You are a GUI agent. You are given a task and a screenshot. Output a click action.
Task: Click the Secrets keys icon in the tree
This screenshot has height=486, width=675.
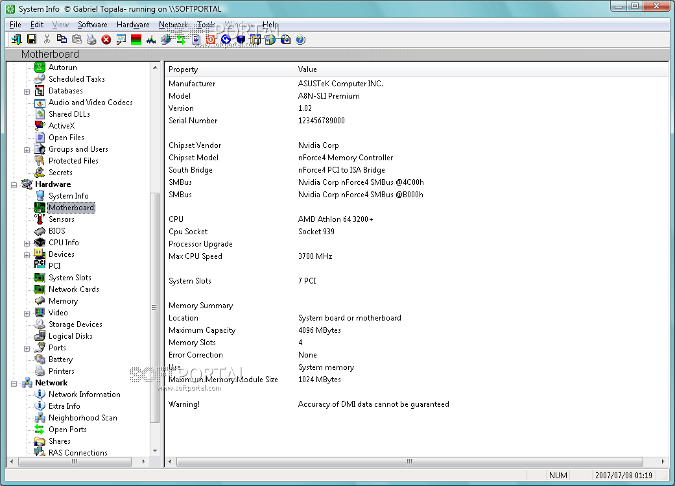pos(40,173)
